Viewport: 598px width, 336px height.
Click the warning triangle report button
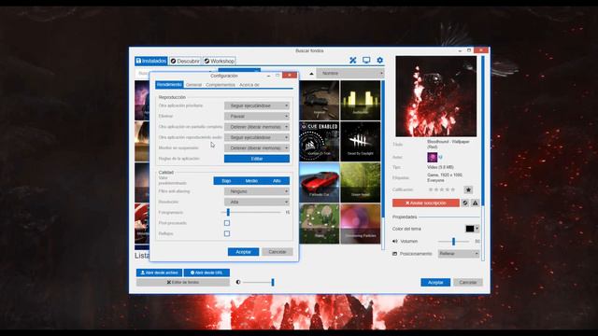[476, 203]
